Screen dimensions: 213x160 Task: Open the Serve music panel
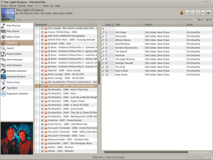(17, 82)
